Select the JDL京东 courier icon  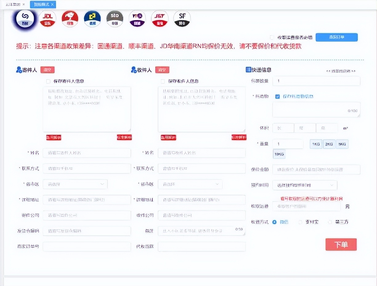[47, 18]
